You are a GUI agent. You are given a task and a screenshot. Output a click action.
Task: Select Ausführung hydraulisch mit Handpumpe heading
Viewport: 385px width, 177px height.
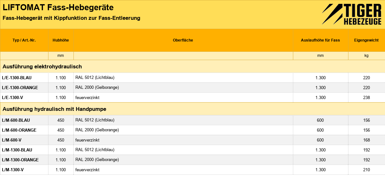pyautogui.click(x=55, y=109)
